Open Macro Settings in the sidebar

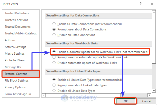[x=14, y=54]
